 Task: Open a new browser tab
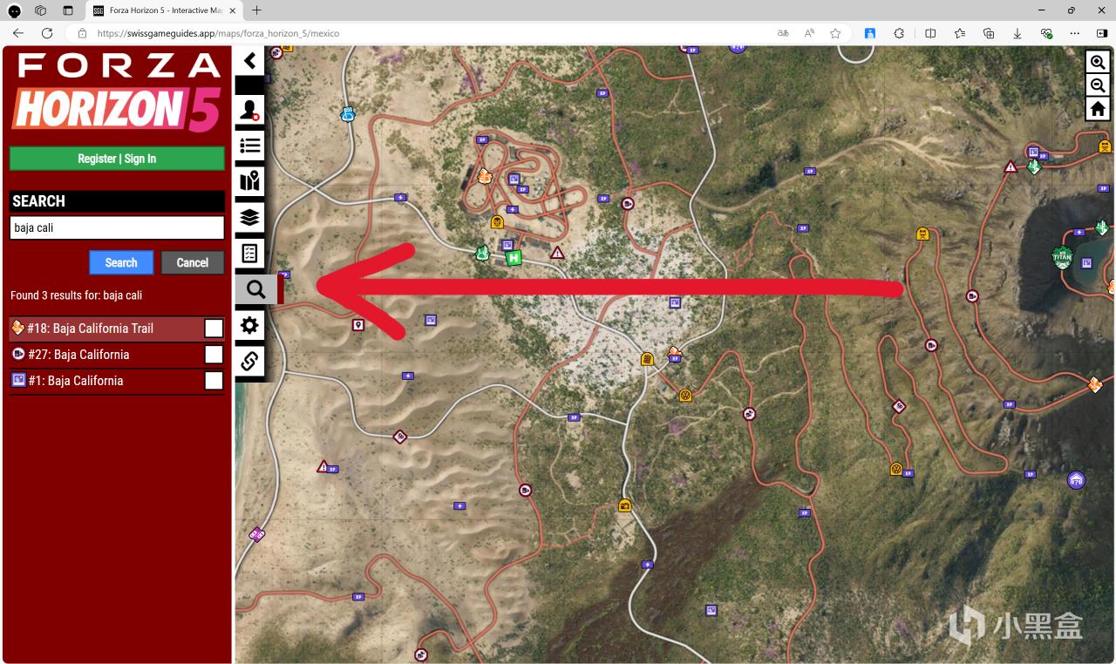pyautogui.click(x=256, y=10)
